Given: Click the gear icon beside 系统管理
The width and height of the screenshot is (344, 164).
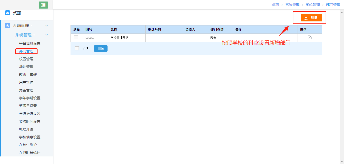Looking at the screenshot, I should 7,25.
